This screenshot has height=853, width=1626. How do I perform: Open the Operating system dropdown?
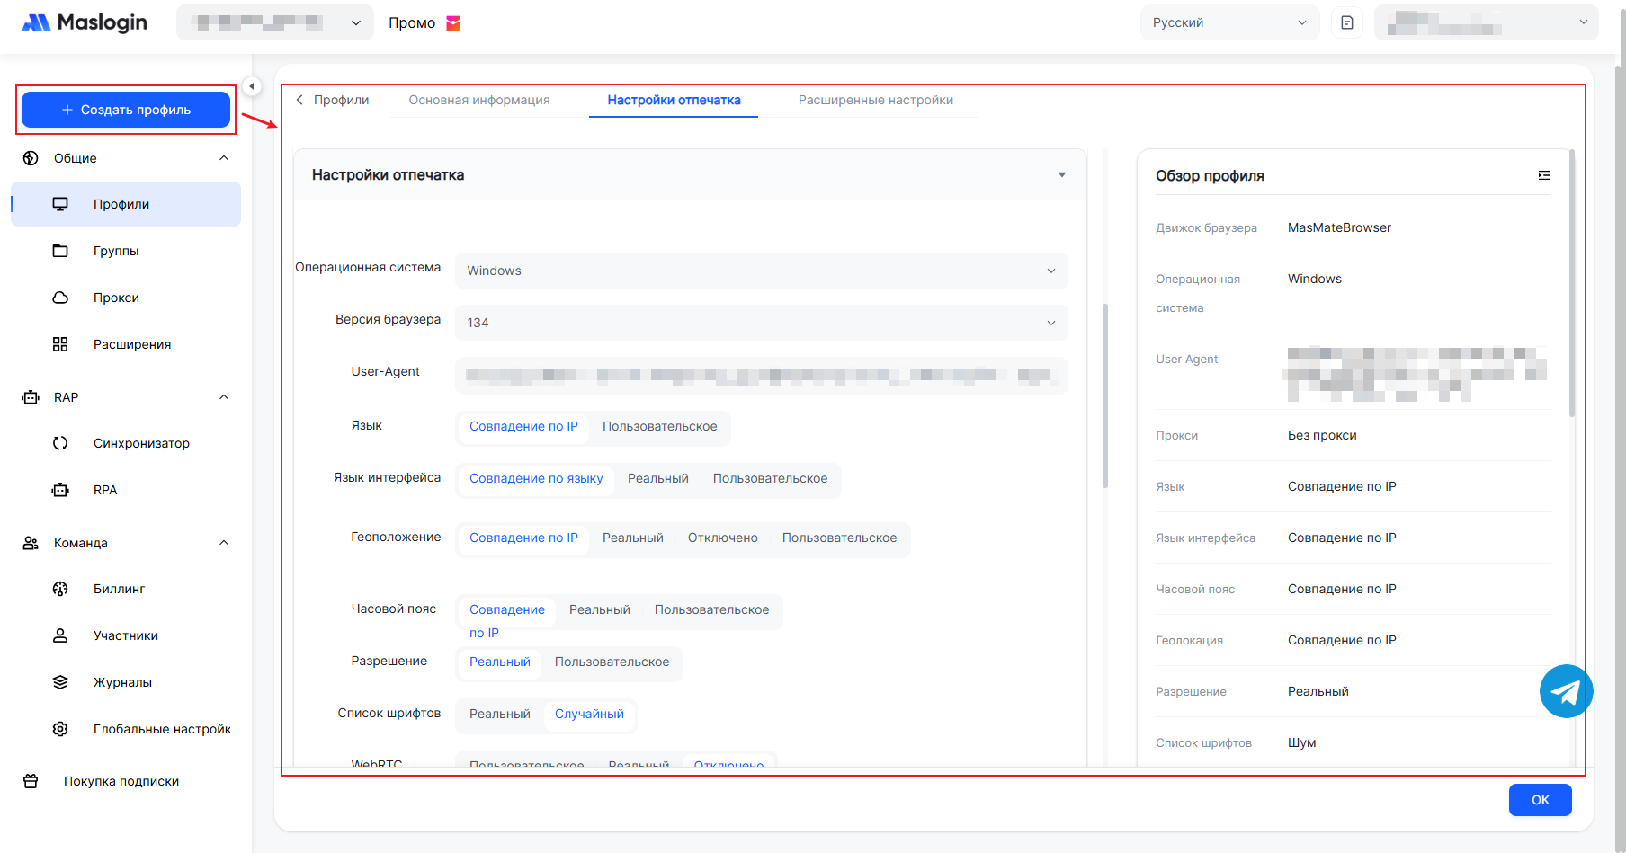[761, 271]
